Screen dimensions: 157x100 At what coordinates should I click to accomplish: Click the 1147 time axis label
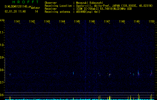107,21
